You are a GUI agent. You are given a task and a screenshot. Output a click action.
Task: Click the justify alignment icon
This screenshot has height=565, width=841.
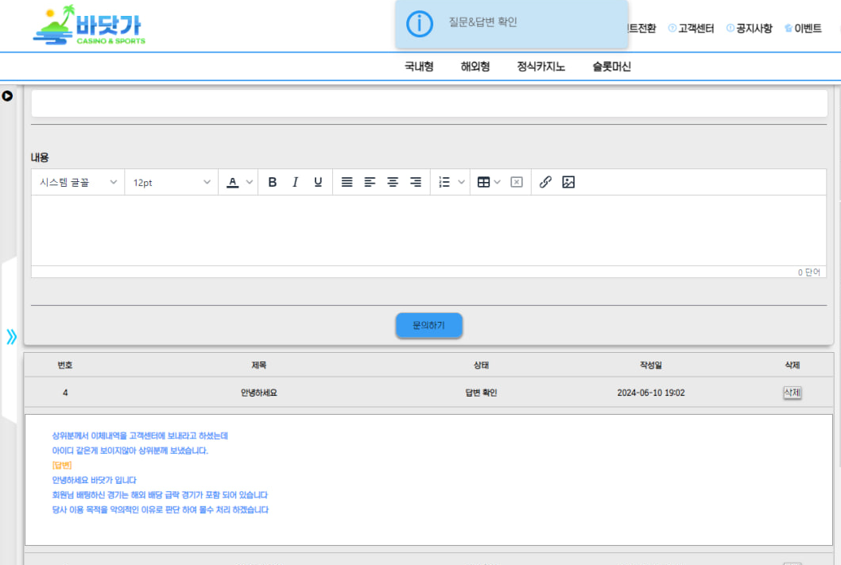coord(347,182)
